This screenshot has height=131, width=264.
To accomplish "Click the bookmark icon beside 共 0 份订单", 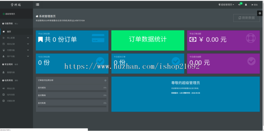I will pyautogui.click(x=40, y=39).
